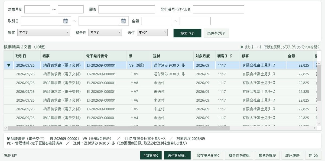
Task: Click 有限会社富士見リース in V7 row
Action: 259,92
